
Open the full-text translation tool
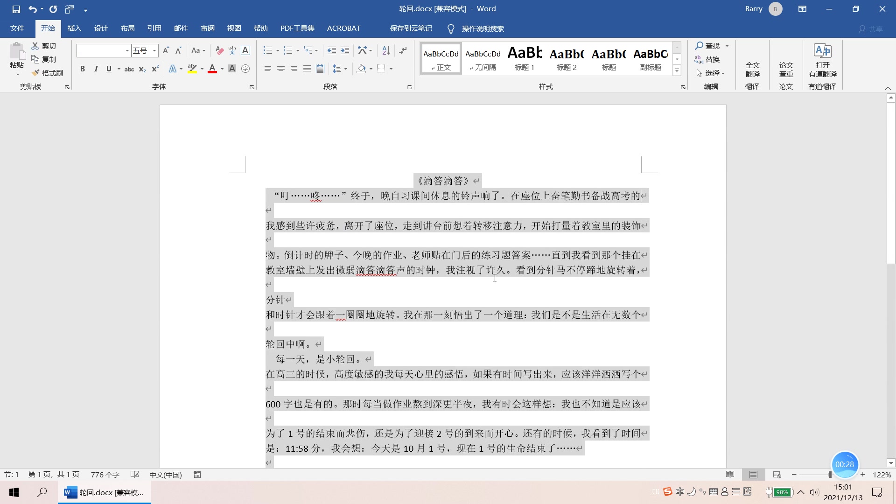[x=752, y=69]
